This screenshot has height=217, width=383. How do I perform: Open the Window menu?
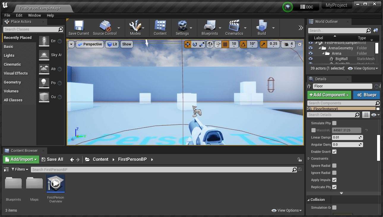[34, 15]
